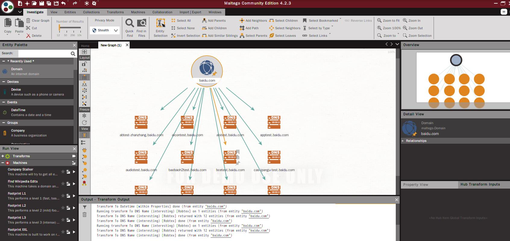510x241 pixels.
Task: Click Select Leaves button
Action: (x=282, y=36)
